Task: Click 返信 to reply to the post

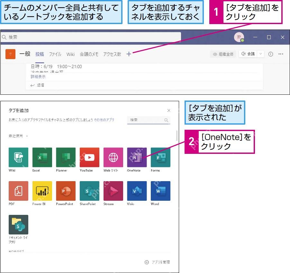Action: coord(37,85)
